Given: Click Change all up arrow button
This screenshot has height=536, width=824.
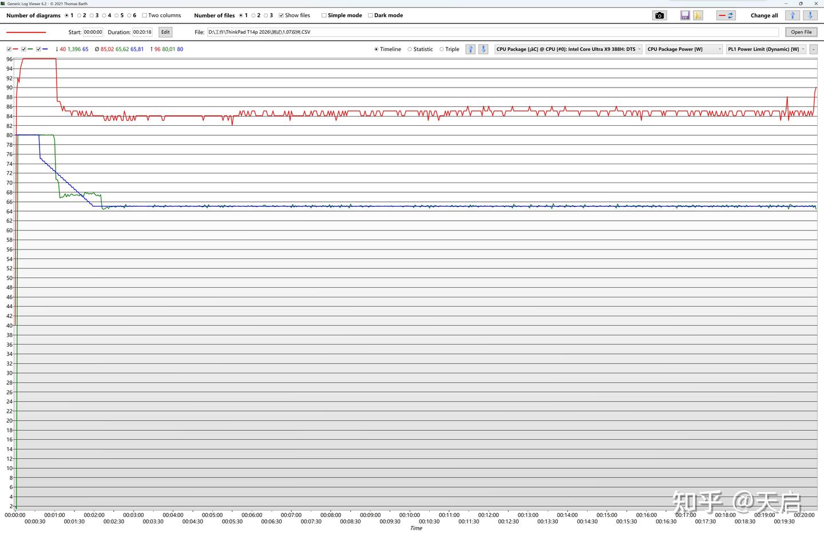Looking at the screenshot, I should 793,15.
